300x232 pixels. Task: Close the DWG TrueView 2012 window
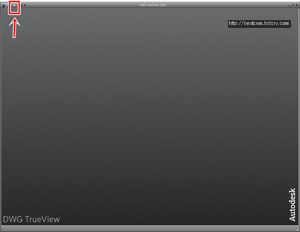[x=297, y=5]
